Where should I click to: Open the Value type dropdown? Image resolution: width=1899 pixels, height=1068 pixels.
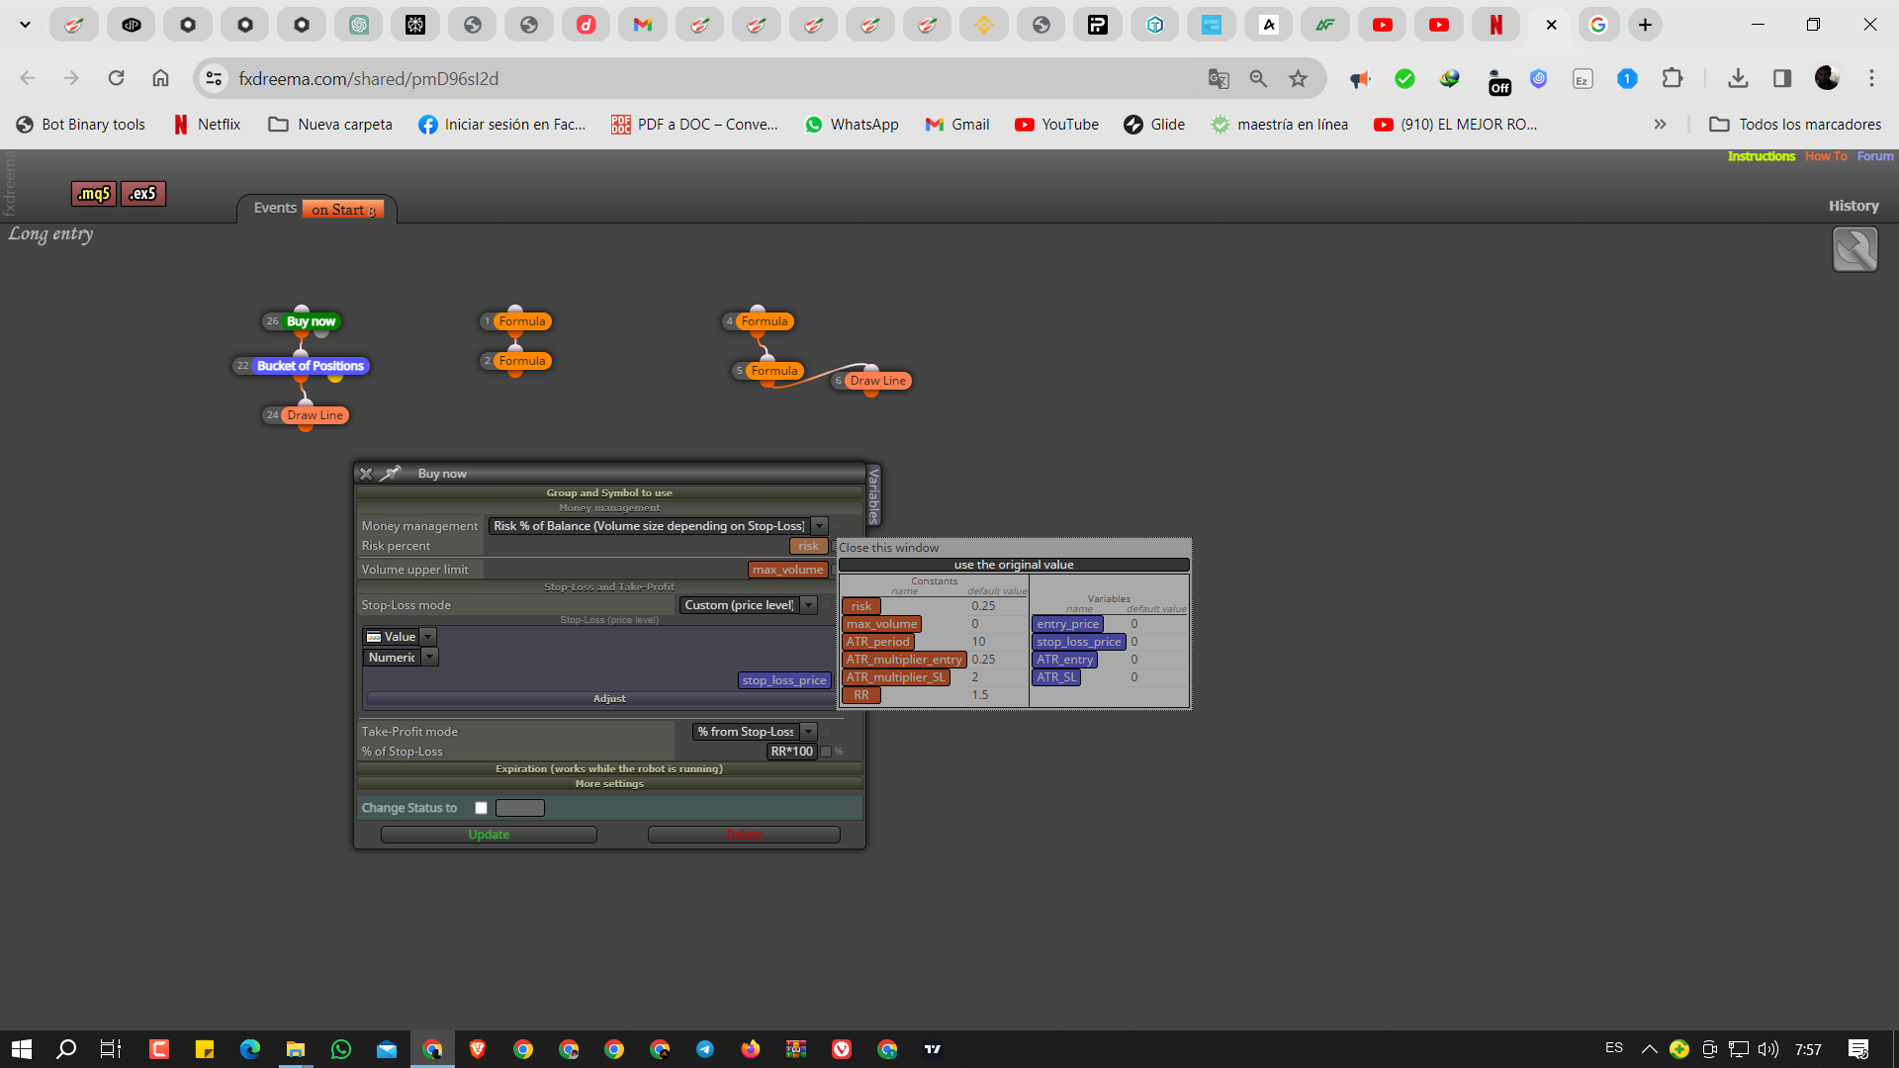400,637
